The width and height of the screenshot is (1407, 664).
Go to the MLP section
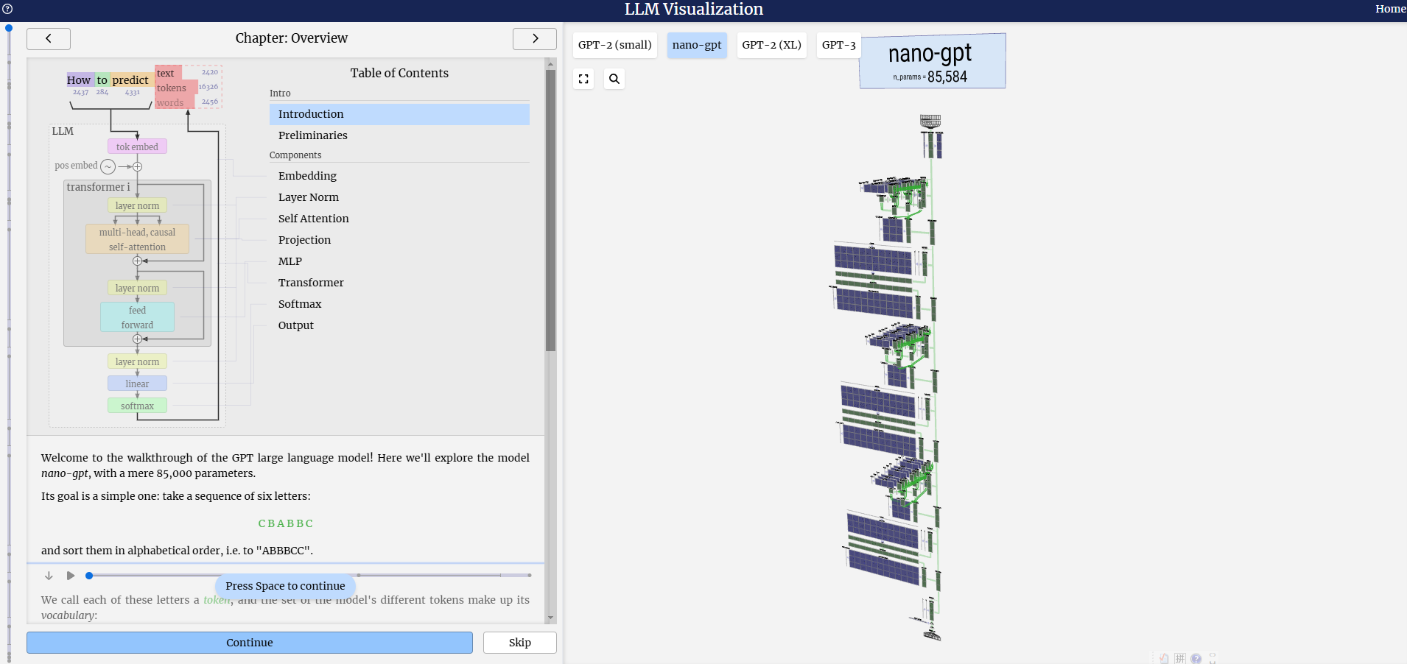click(399, 261)
